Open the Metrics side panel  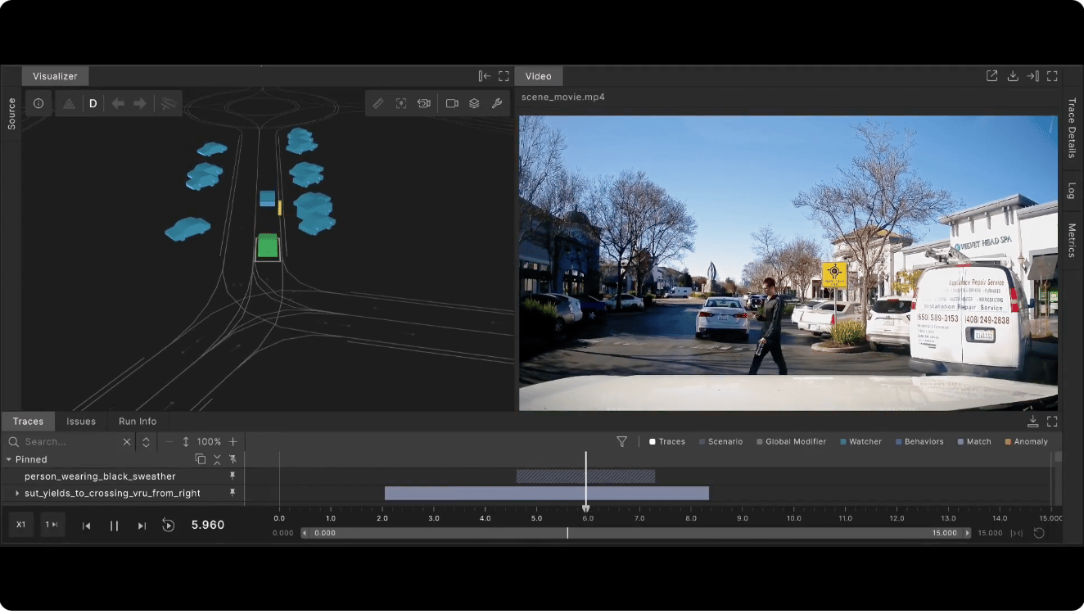1071,240
